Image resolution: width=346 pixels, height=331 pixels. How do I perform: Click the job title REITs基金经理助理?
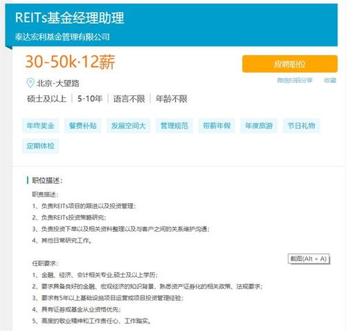point(70,18)
